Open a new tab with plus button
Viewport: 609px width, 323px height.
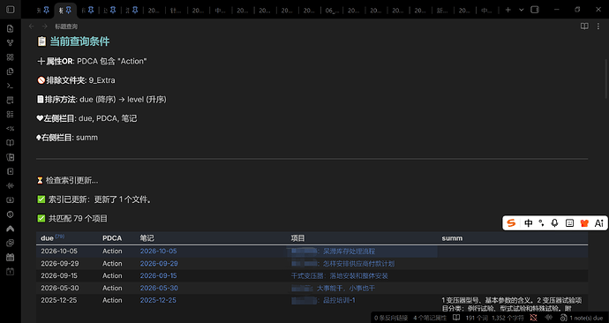click(x=508, y=10)
